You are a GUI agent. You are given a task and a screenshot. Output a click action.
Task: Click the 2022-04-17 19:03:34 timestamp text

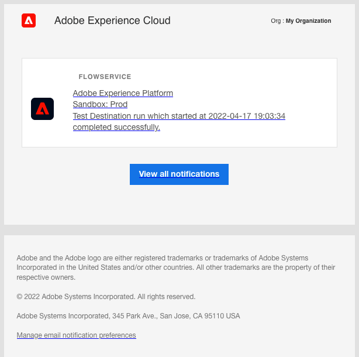pyautogui.click(x=248, y=116)
